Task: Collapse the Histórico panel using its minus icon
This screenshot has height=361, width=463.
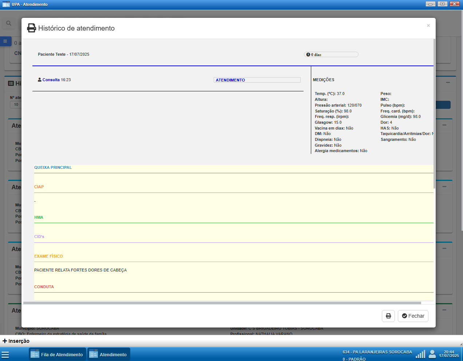Action: click(x=448, y=83)
